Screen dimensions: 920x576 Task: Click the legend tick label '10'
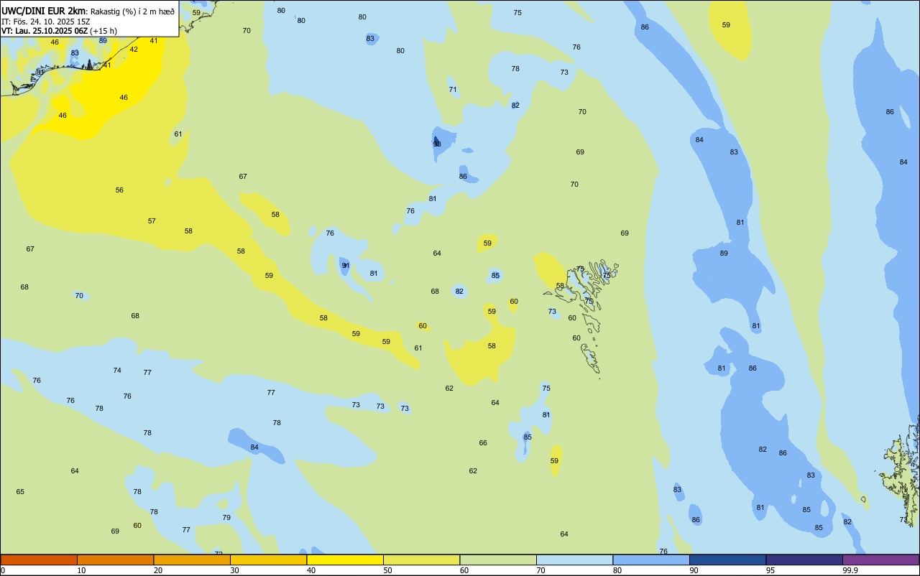[x=81, y=570]
